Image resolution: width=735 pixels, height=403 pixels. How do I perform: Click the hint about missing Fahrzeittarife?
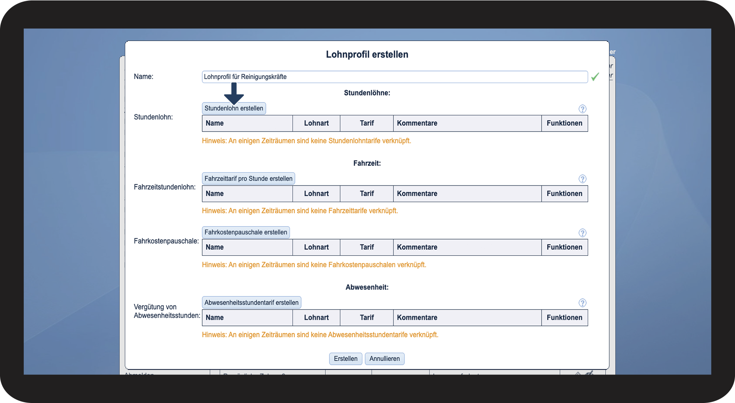(300, 211)
